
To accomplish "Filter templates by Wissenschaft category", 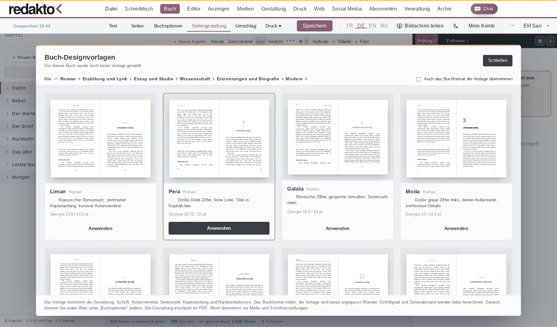I will (195, 79).
